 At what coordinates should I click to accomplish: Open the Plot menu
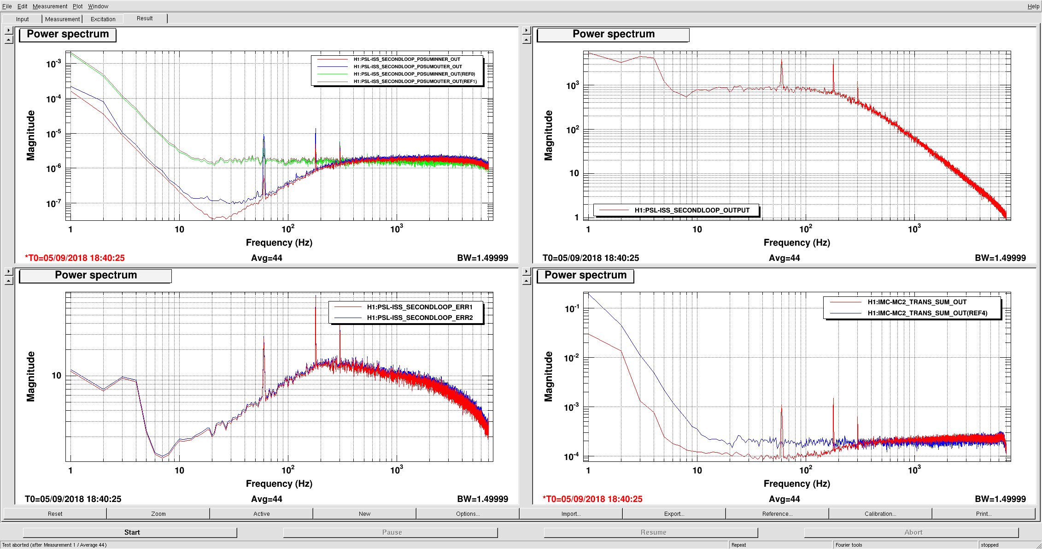(x=77, y=6)
